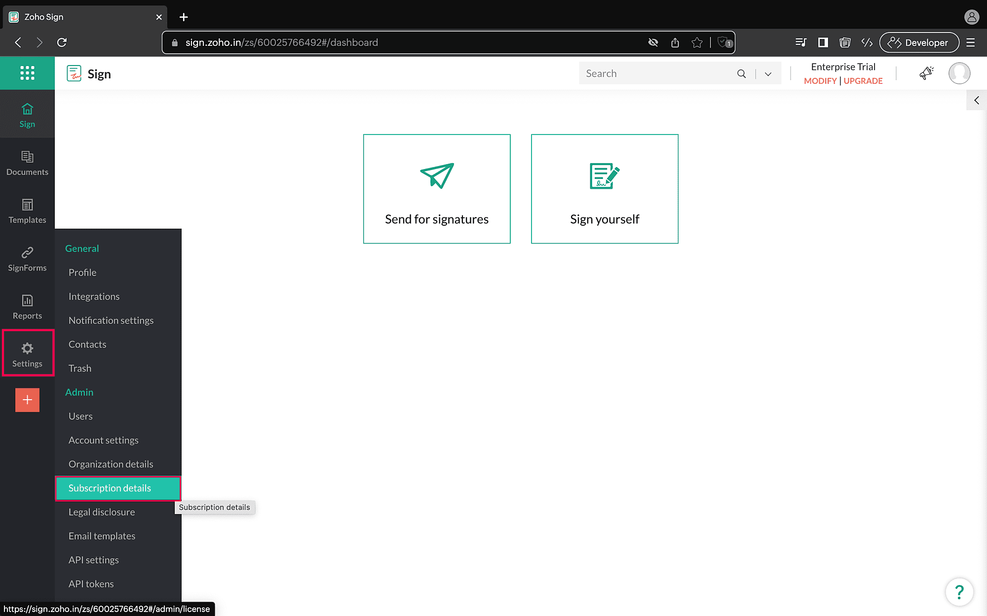
Task: Open Templates in the sidebar
Action: [x=27, y=211]
